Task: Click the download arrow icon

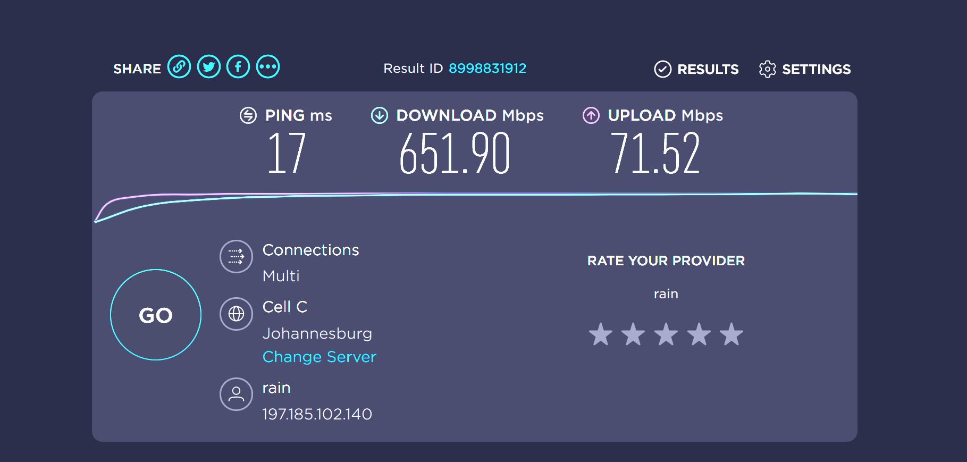Action: coord(380,115)
